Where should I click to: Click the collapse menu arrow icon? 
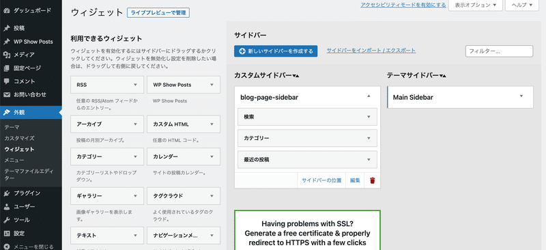click(x=7, y=247)
